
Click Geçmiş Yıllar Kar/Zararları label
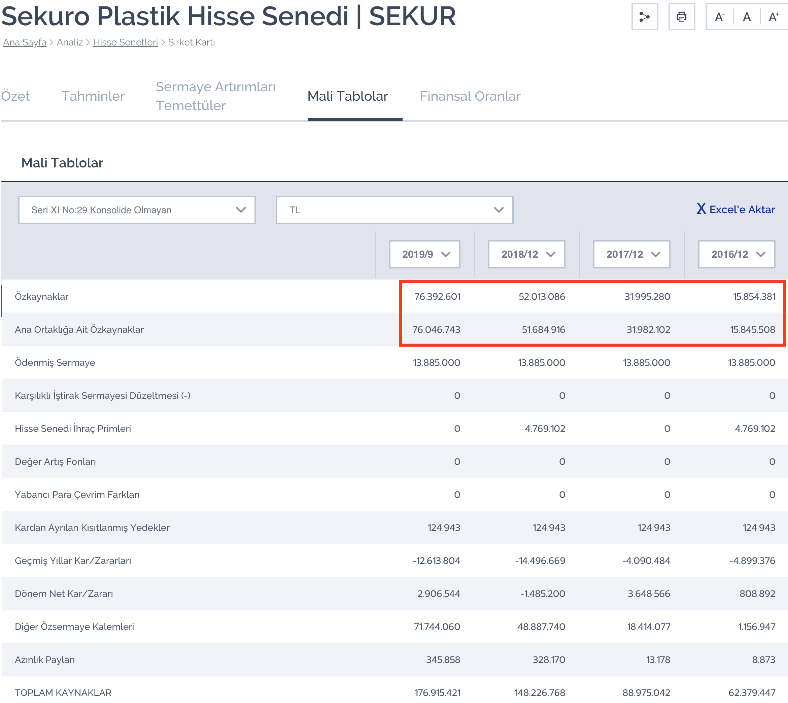tap(73, 561)
